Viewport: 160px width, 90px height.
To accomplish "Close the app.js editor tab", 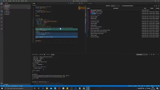I will (x=38, y=3).
